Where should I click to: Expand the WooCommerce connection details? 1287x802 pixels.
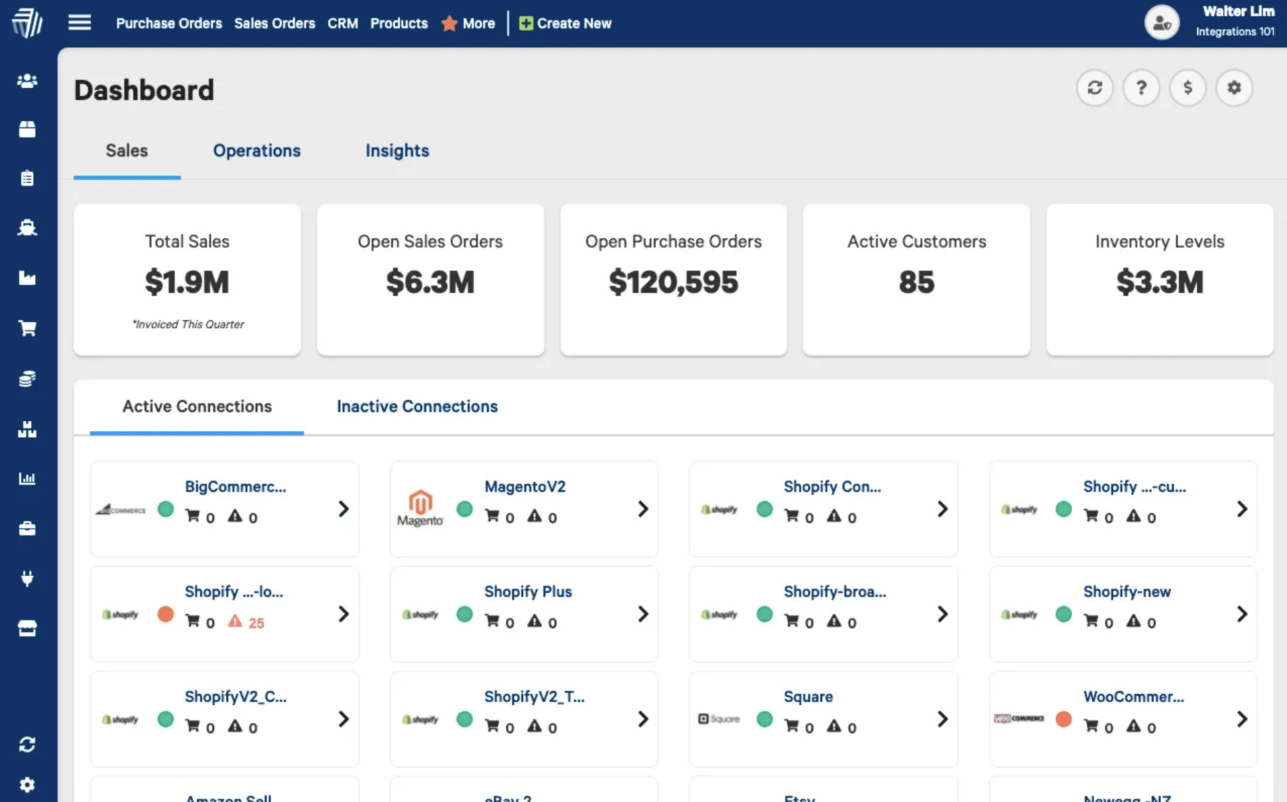point(1241,719)
